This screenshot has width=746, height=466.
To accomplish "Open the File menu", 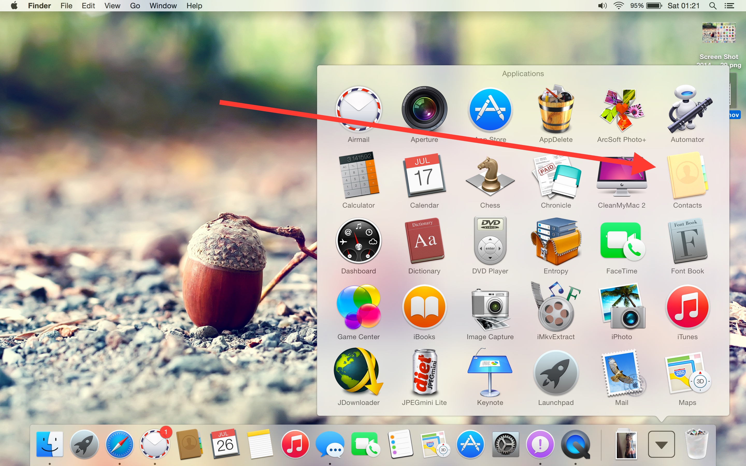I will 66,5.
